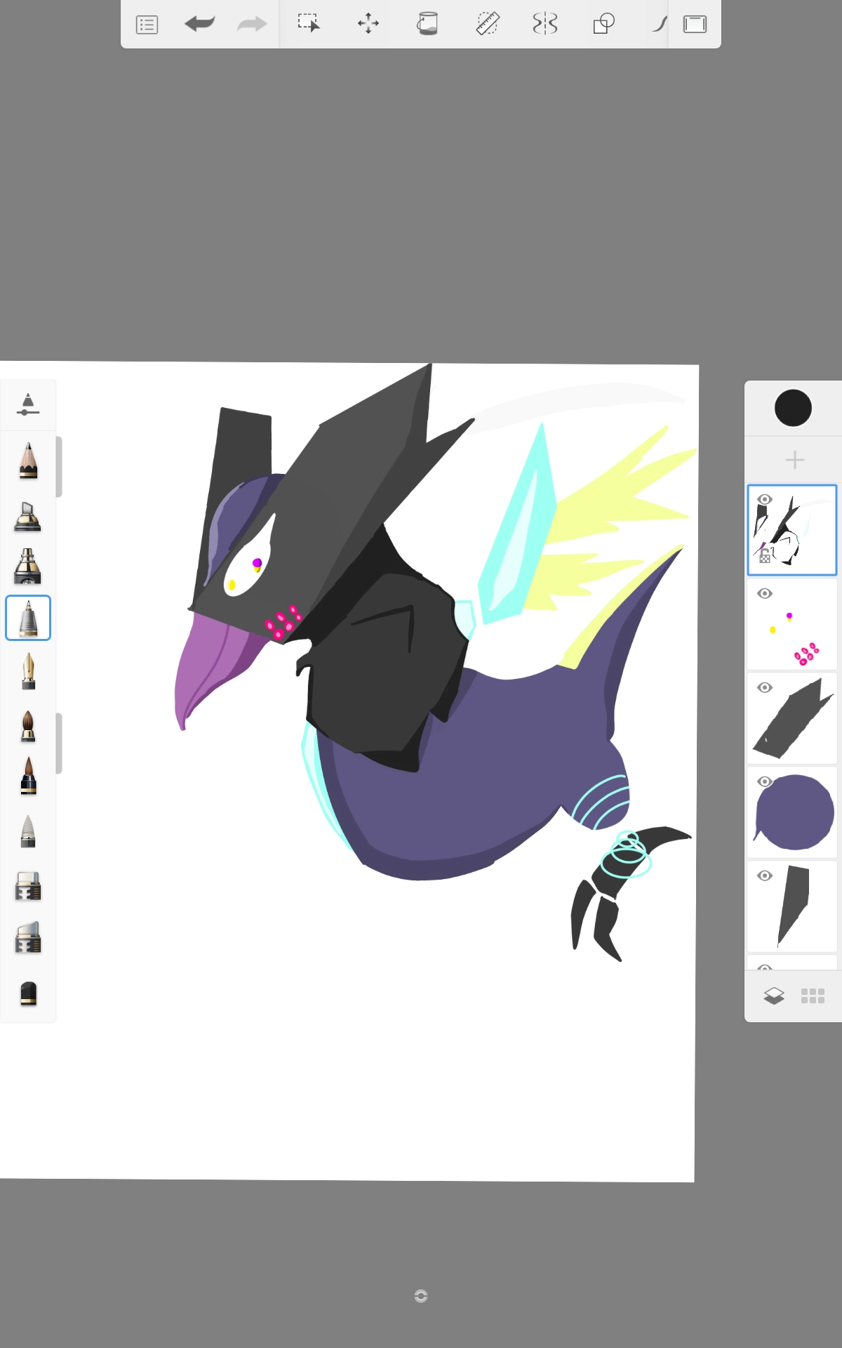Choose the highlighted gray marker brush
The height and width of the screenshot is (1348, 842).
(x=28, y=618)
